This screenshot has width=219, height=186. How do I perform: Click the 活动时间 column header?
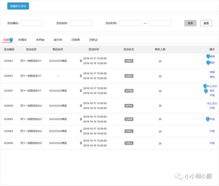93,49
